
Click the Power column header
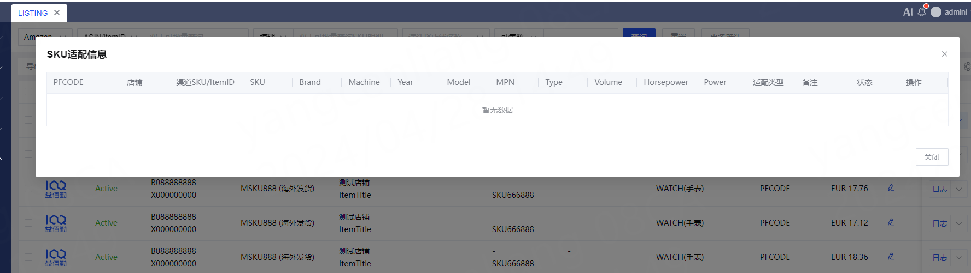[x=715, y=82]
